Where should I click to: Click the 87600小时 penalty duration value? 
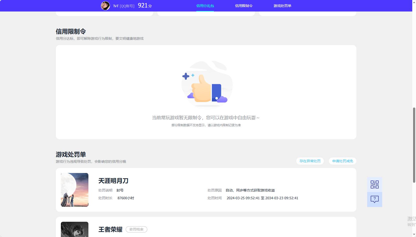[x=126, y=198]
